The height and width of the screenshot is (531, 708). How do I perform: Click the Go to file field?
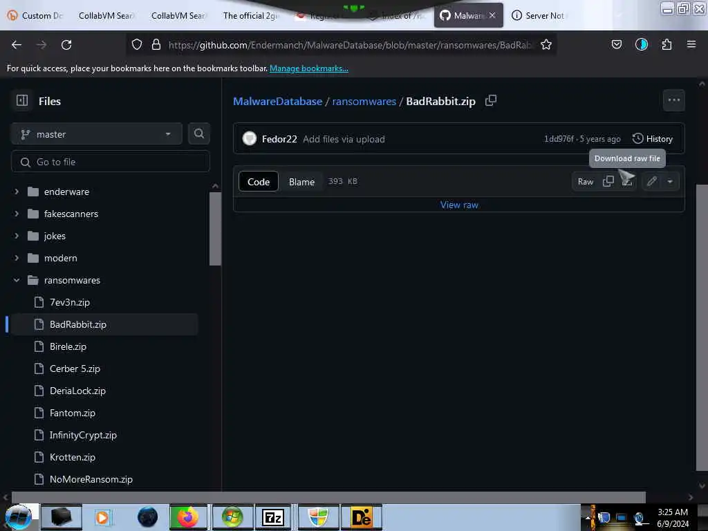tap(110, 162)
